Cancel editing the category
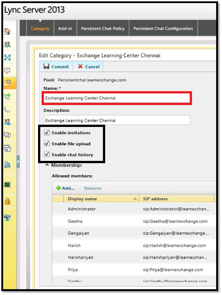 (x=88, y=67)
